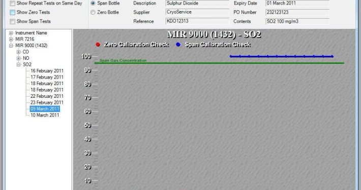Click the red Zero Calibration Check legend dot
This screenshot has height=190, width=361.
[x=98, y=45]
